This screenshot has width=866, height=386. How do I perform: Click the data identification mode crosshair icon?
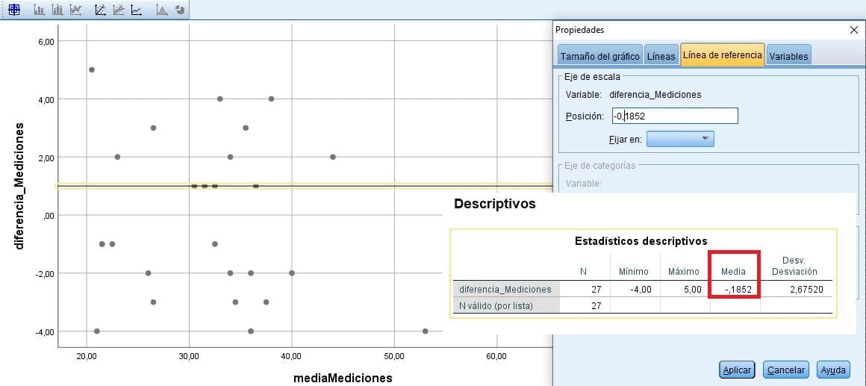13,10
